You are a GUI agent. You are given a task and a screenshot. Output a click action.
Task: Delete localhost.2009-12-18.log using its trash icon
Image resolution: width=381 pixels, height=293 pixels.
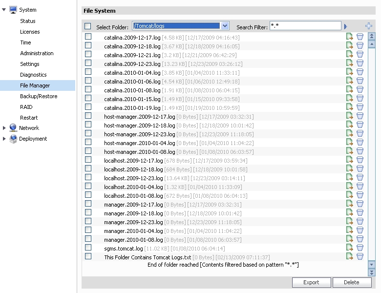tap(360, 168)
